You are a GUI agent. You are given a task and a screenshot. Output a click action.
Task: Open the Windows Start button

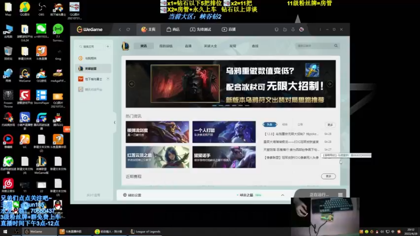click(5, 232)
